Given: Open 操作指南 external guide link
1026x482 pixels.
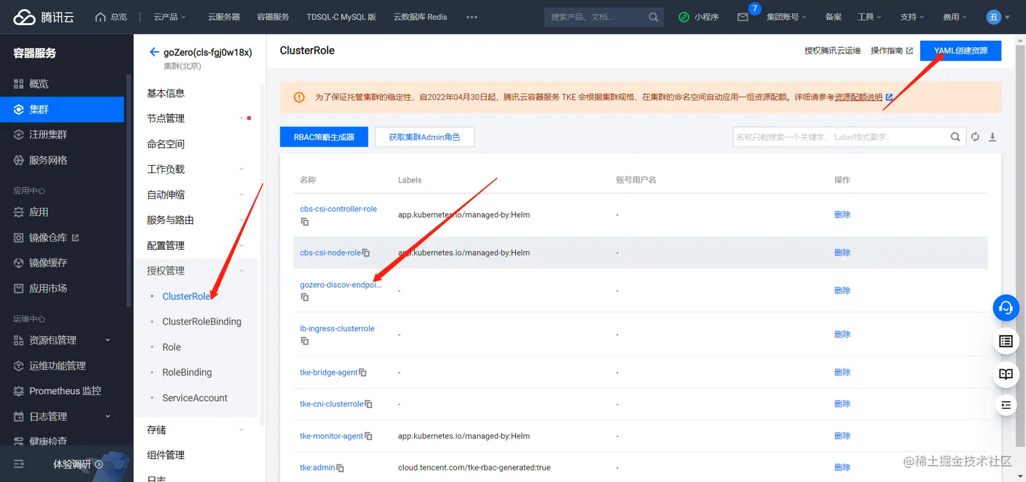Looking at the screenshot, I should click(891, 51).
